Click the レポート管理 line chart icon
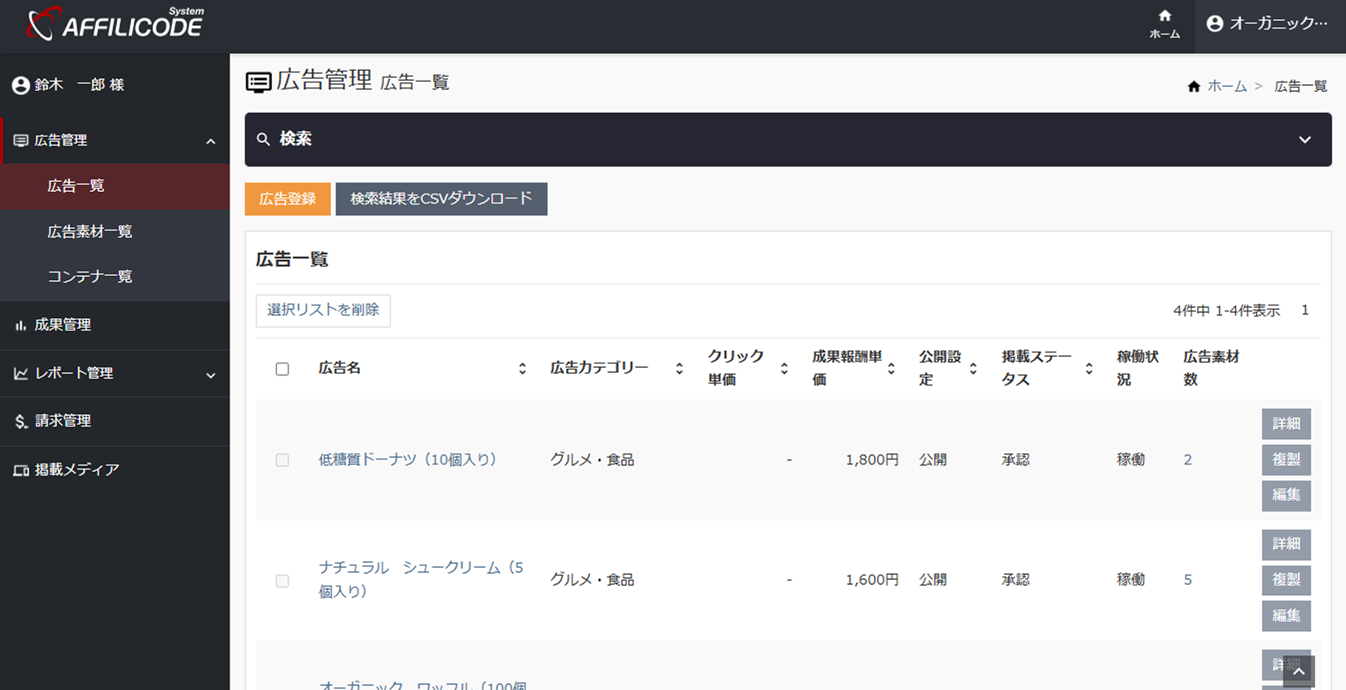 point(21,374)
